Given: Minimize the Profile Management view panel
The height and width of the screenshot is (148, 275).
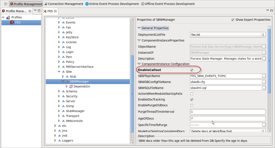Looking at the screenshot, I should (x=35, y=11).
